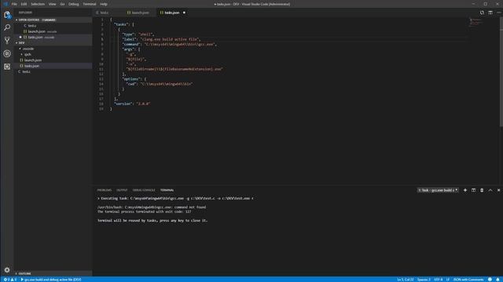
Task: Expand the Outline section
Action: (53, 273)
